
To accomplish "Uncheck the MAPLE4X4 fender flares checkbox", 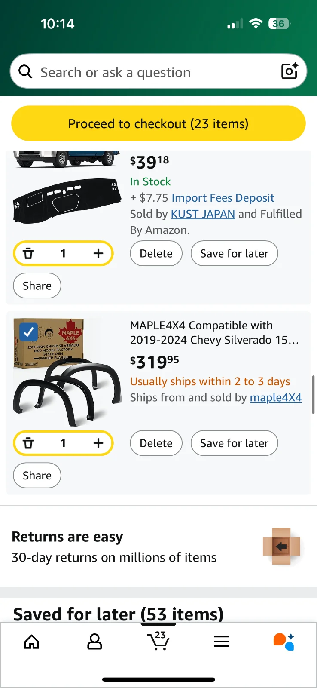I will pos(28,332).
